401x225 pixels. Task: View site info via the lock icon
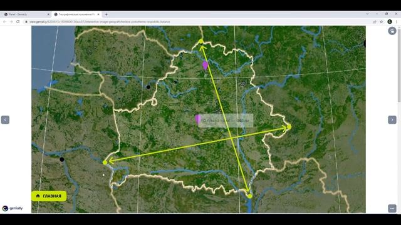26,22
